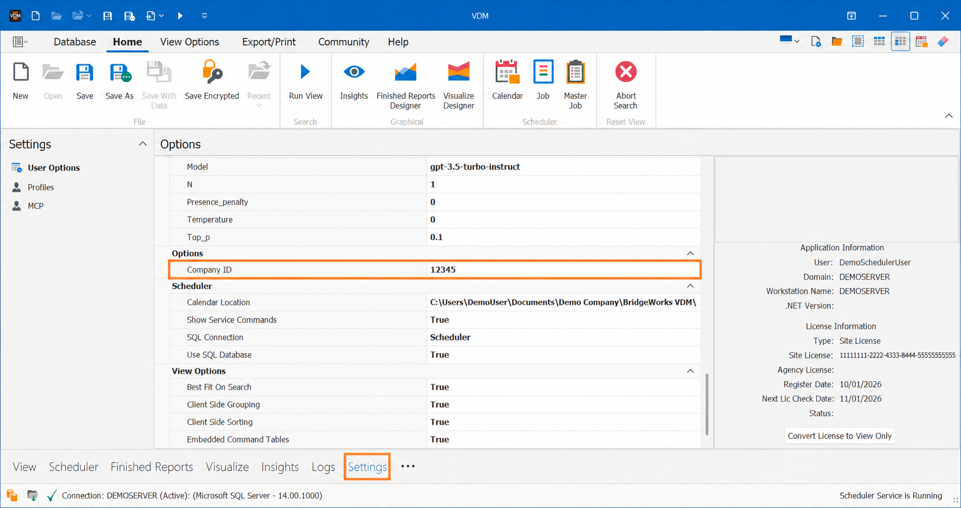Open the import document dropdown arrow in title bar

162,16
